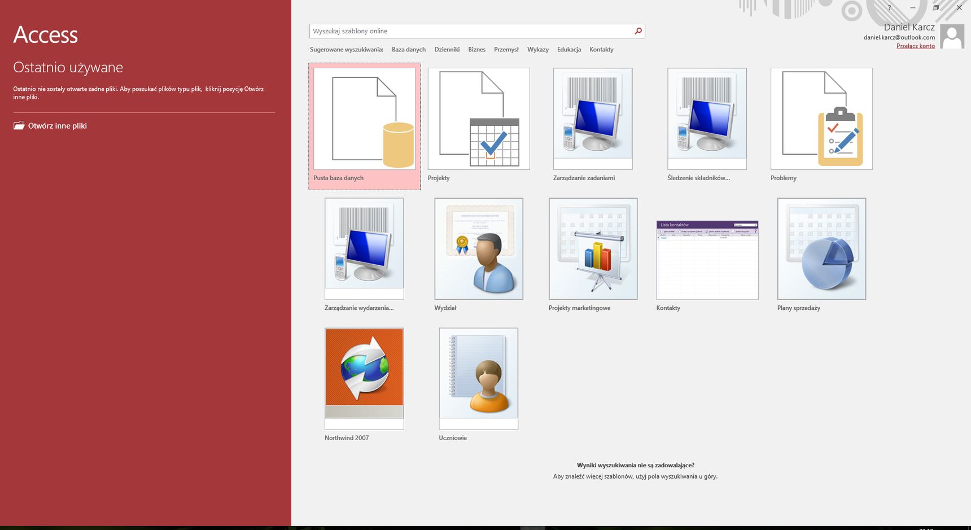Click the Plany sprzedaży label text
The height and width of the screenshot is (530, 971).
coord(799,308)
